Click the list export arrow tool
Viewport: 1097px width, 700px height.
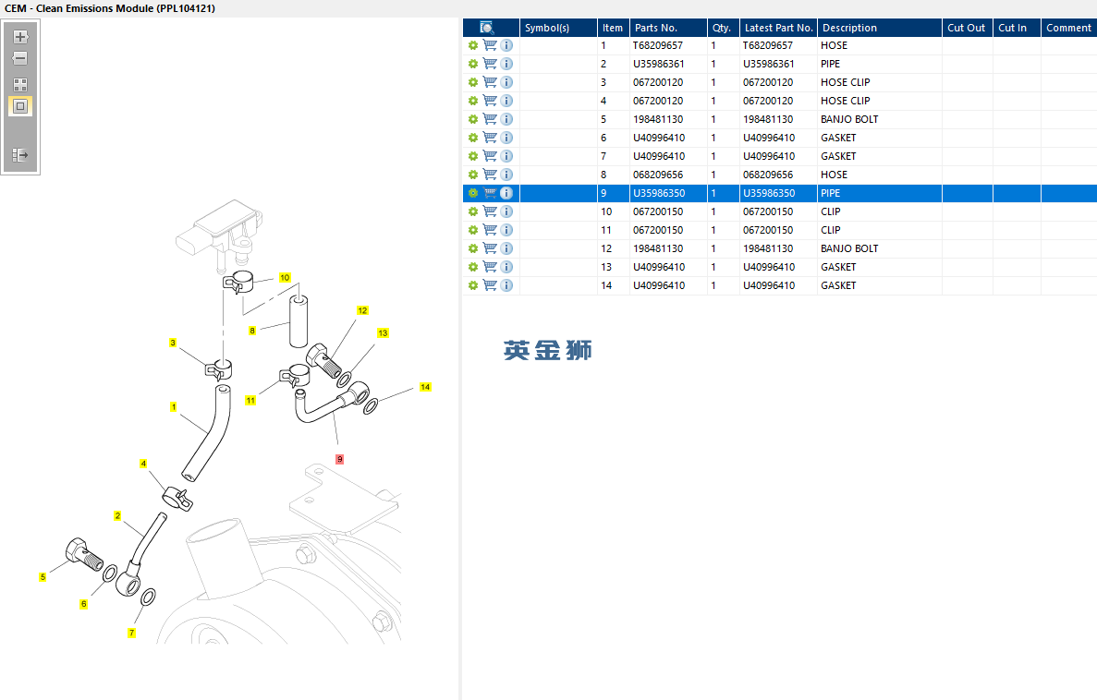tap(20, 155)
